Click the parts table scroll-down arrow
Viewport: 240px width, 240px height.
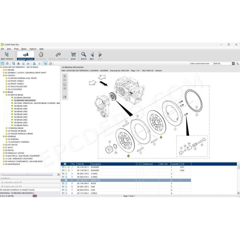tap(238, 193)
